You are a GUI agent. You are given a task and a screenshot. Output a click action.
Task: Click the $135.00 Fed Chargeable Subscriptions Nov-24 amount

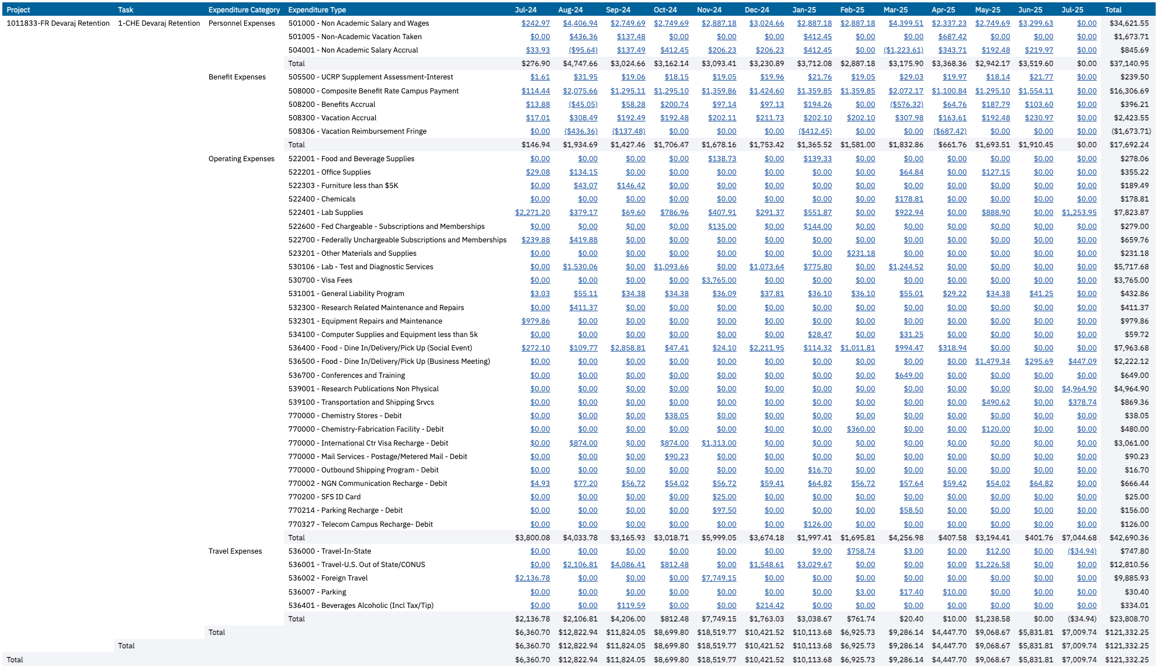pyautogui.click(x=722, y=227)
